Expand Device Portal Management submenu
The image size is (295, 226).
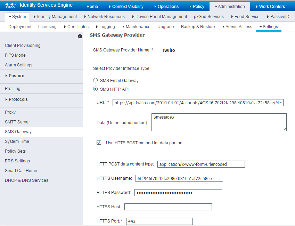[159, 17]
